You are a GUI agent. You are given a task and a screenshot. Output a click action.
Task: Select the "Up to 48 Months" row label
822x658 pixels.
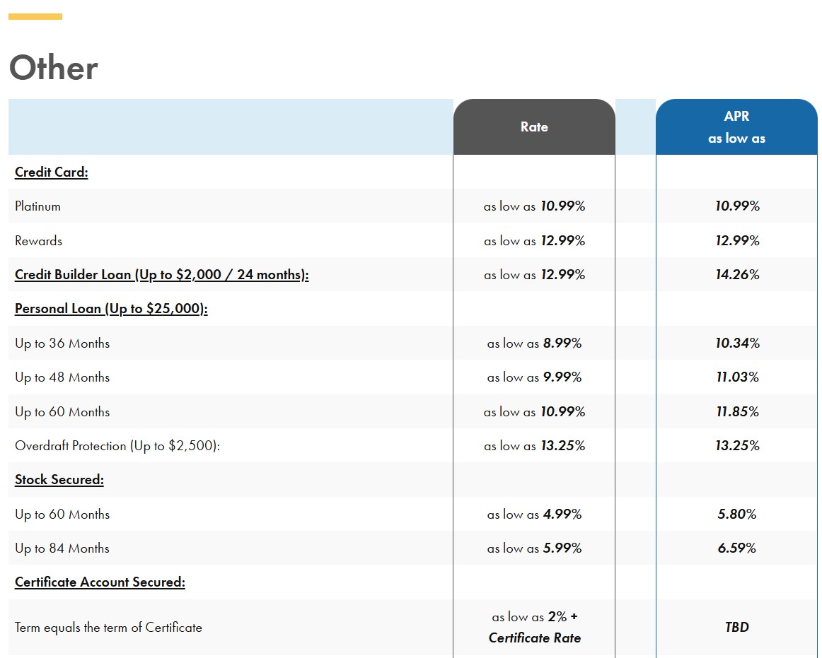click(x=62, y=377)
